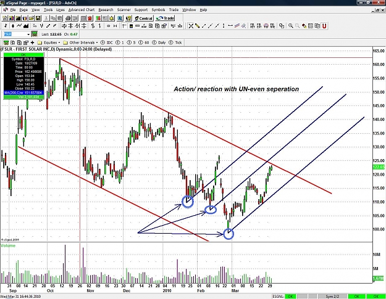386x299 pixels.
Task: Click the FSLR symbol input box
Action: coord(15,34)
